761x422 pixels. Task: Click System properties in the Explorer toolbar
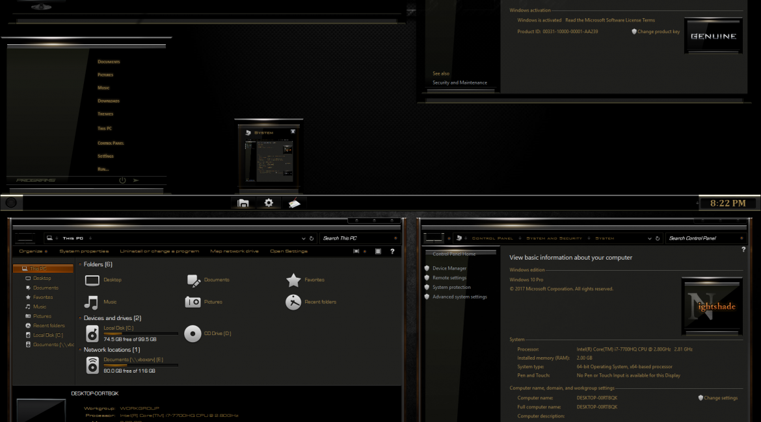[x=84, y=251]
